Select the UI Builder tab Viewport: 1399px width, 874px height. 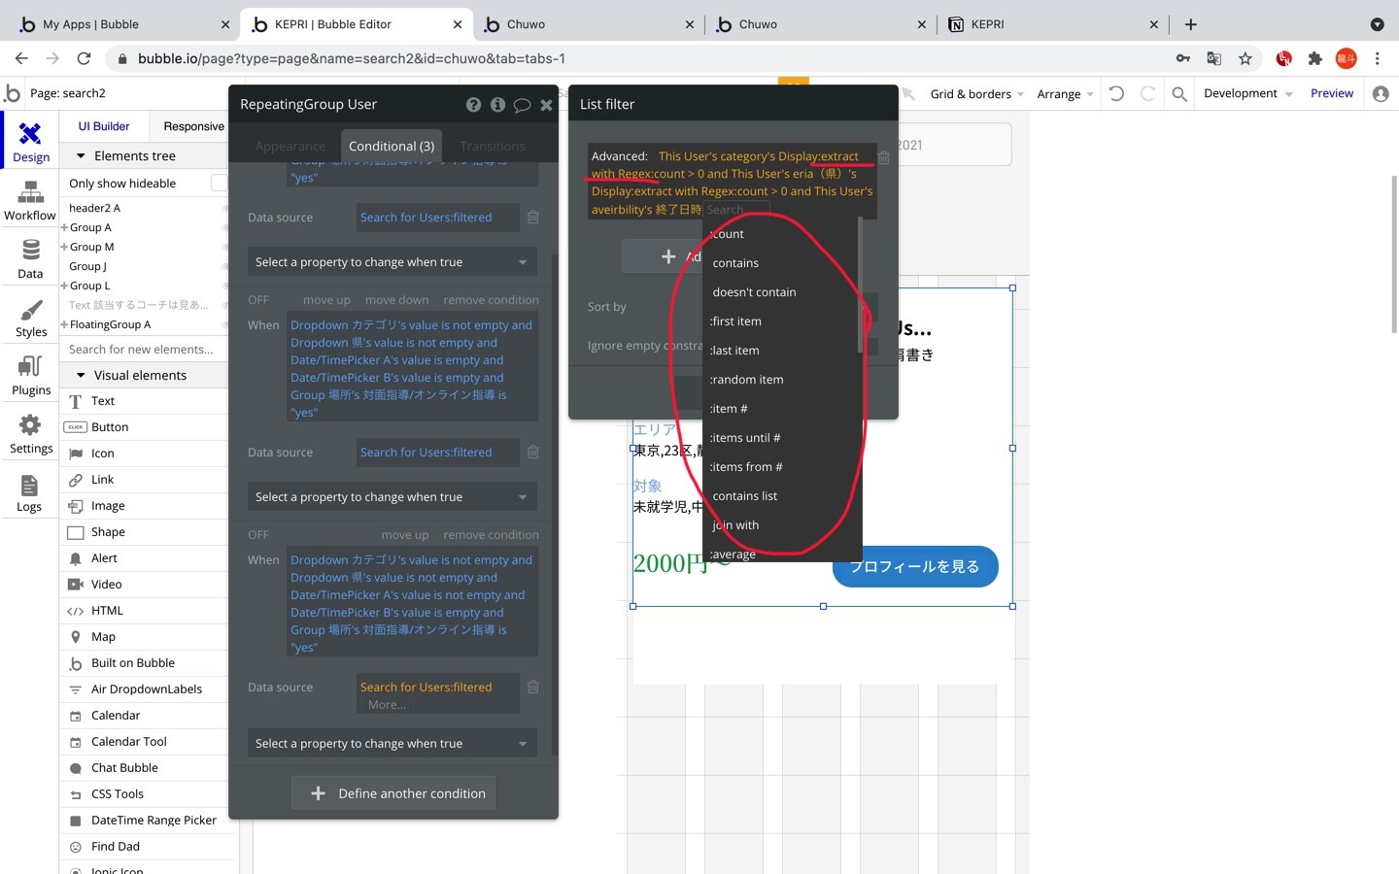coord(104,126)
